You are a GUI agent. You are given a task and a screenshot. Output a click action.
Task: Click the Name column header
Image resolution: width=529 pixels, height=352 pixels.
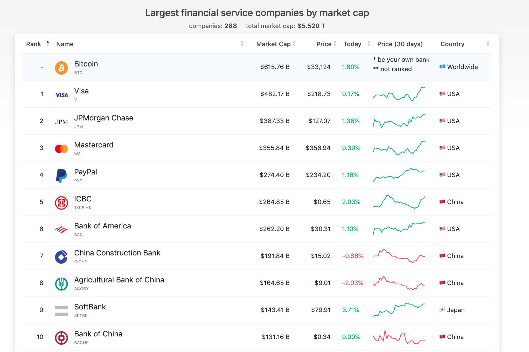pos(65,44)
